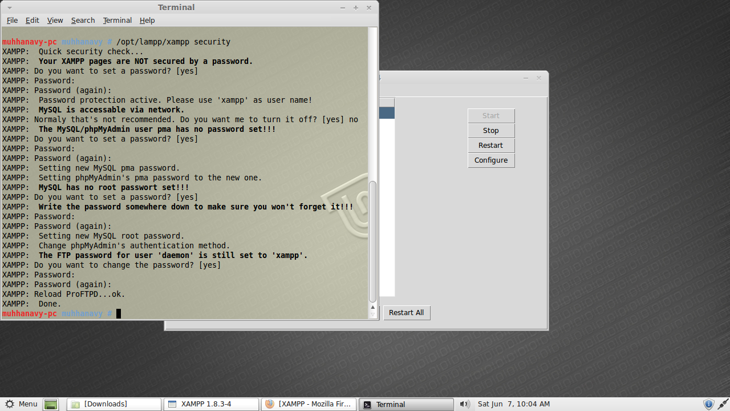Click the '/opt/lampp/xampp security' command text
Image resolution: width=730 pixels, height=411 pixels.
[173, 42]
